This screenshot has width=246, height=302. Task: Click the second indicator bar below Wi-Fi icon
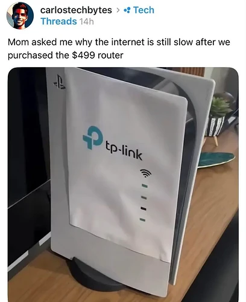click(x=144, y=197)
